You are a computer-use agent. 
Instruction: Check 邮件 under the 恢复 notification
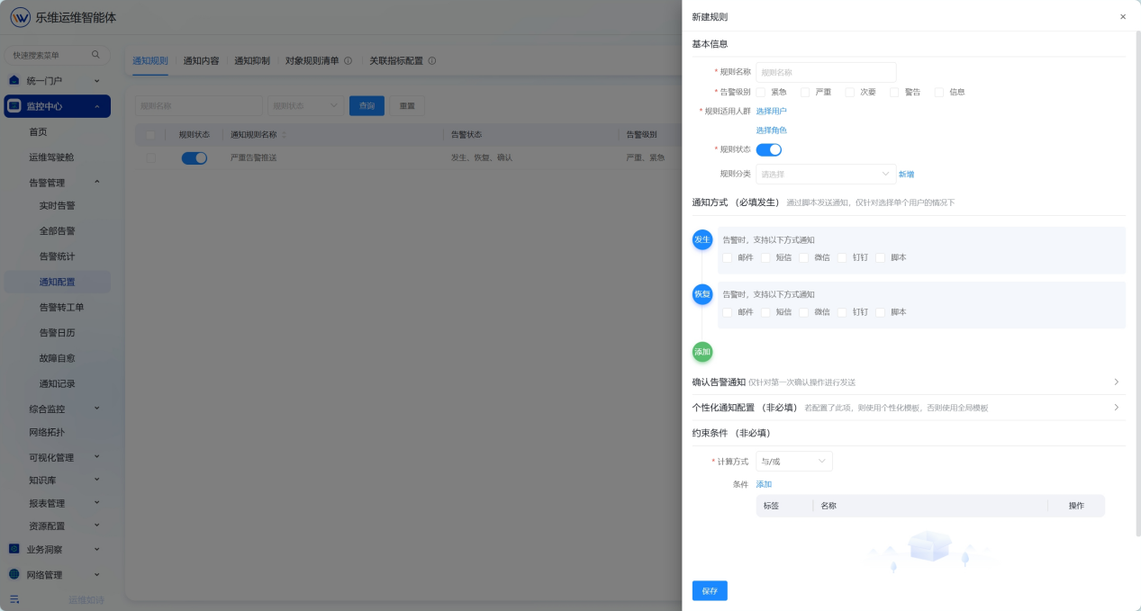click(x=728, y=312)
